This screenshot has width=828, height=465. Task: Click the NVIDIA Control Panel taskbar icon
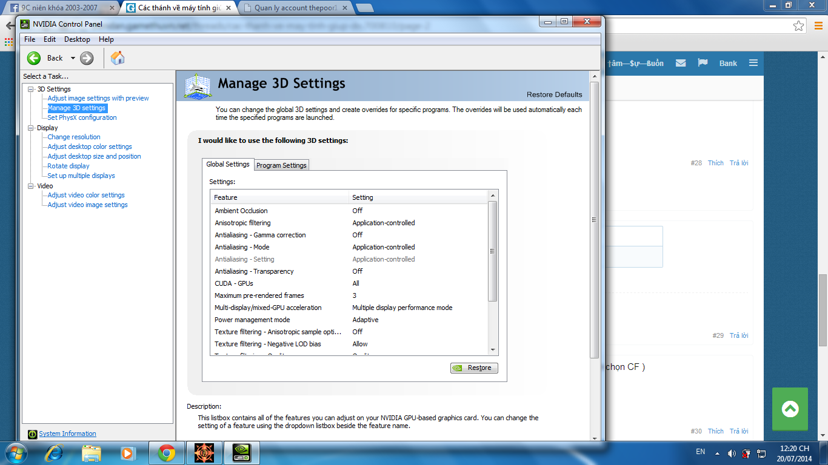pos(241,453)
